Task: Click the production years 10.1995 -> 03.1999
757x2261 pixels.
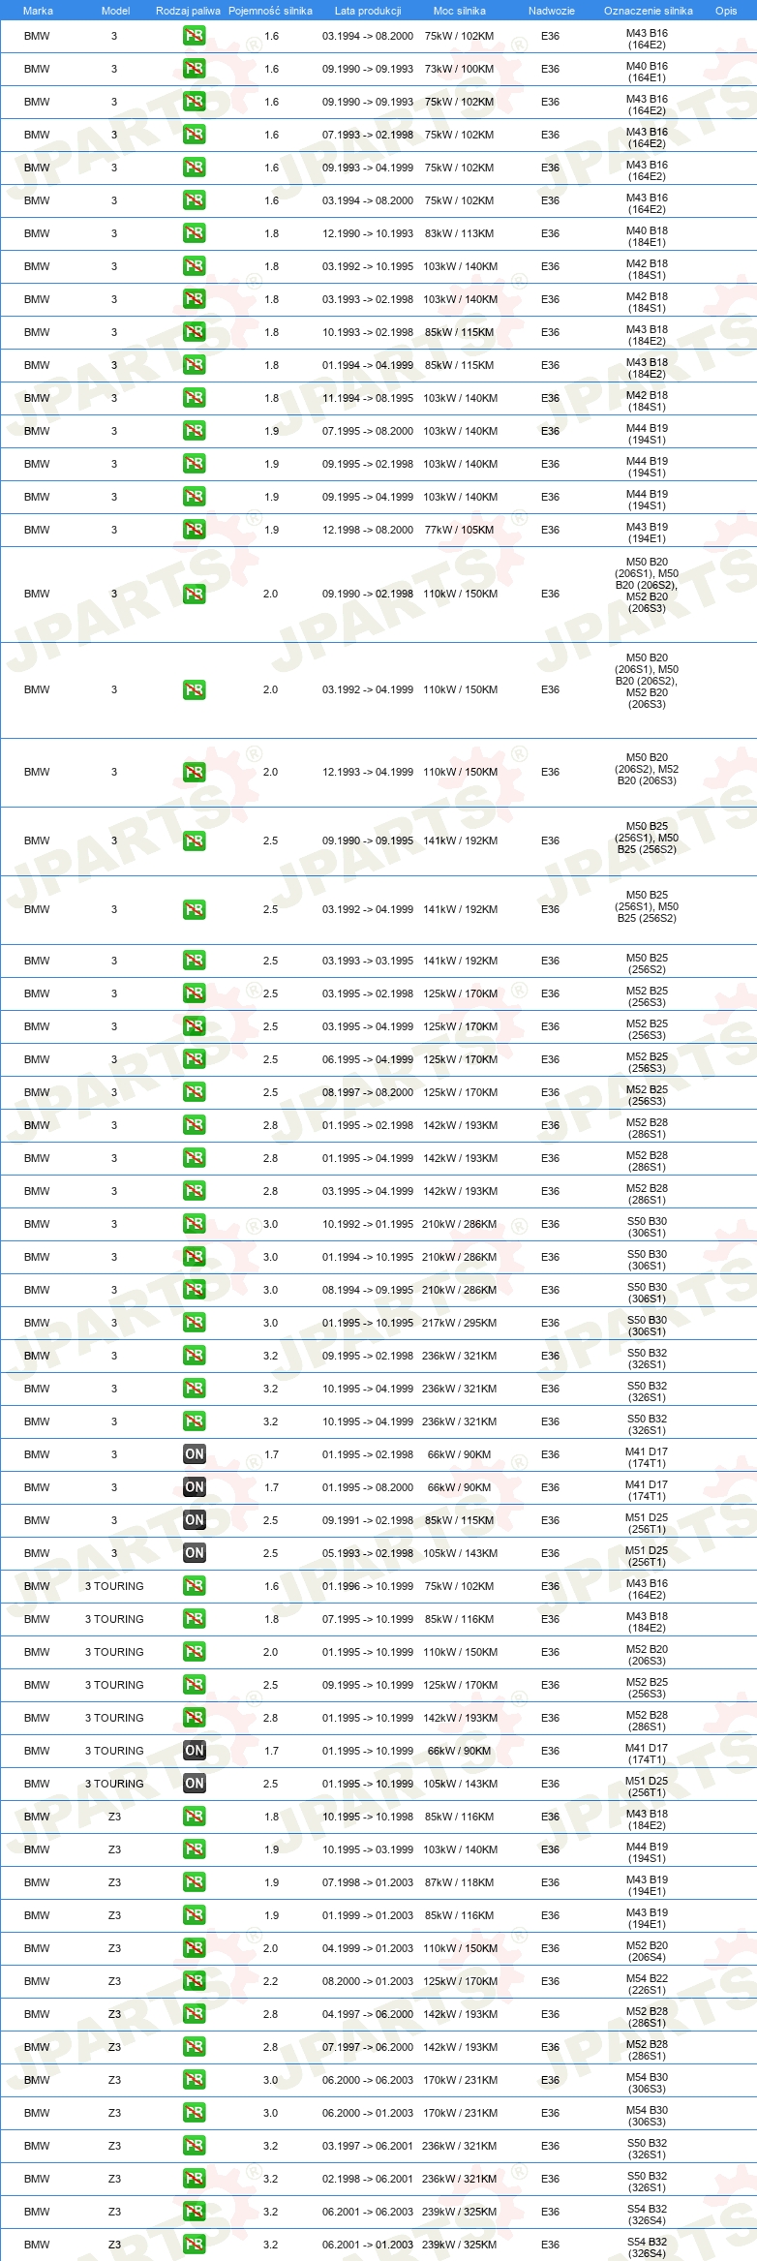Action: point(368,1849)
